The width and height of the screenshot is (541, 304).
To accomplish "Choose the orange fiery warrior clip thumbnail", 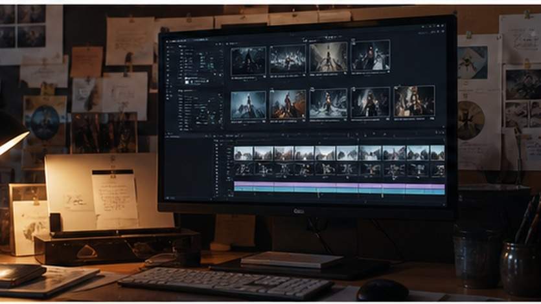I will tap(288, 105).
